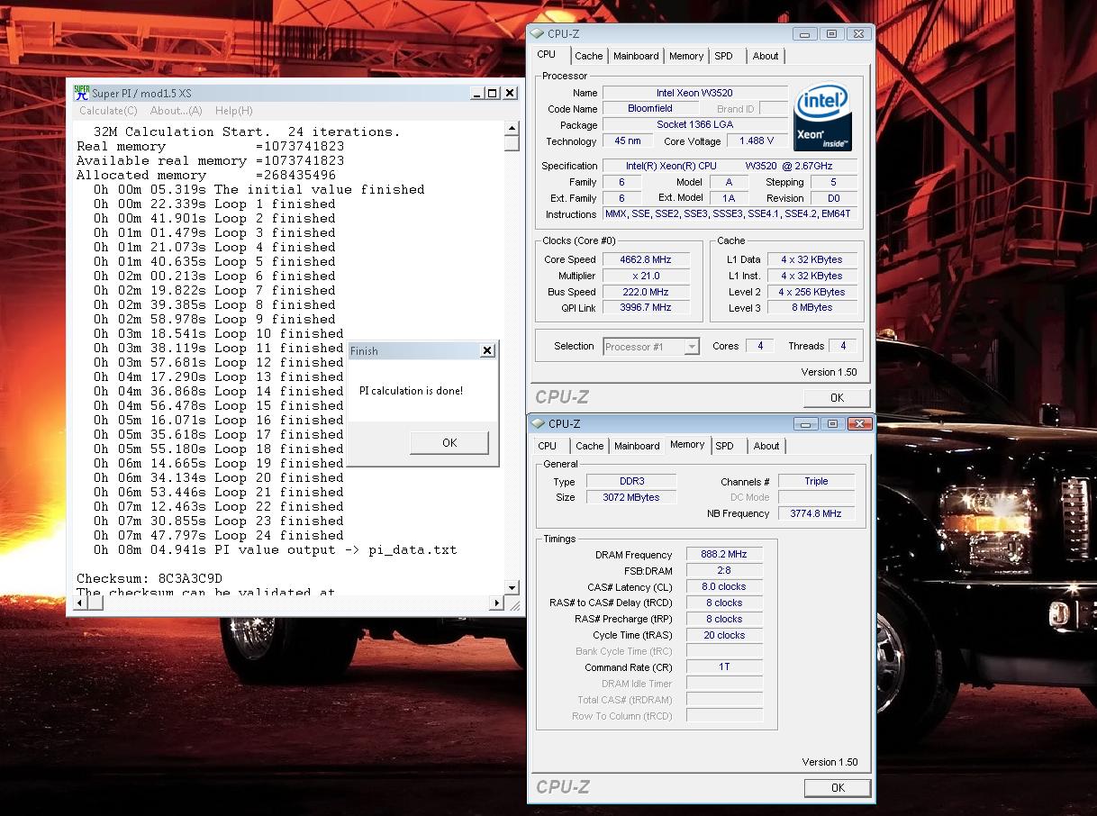This screenshot has height=816, width=1097.
Task: Click the Channels # value Triple
Action: 816,481
